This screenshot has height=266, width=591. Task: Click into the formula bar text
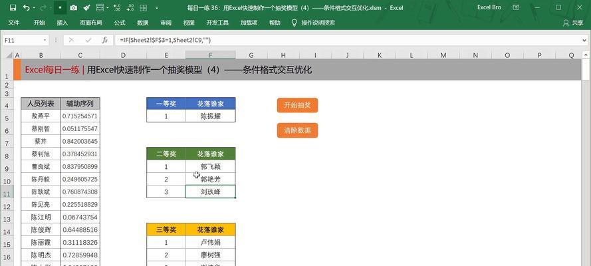(x=347, y=40)
